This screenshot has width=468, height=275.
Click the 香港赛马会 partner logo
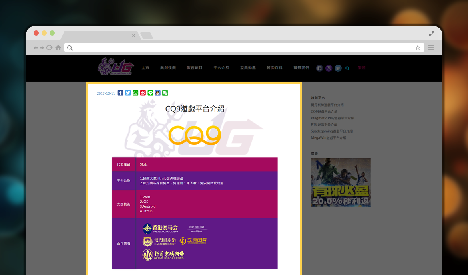[x=160, y=228]
